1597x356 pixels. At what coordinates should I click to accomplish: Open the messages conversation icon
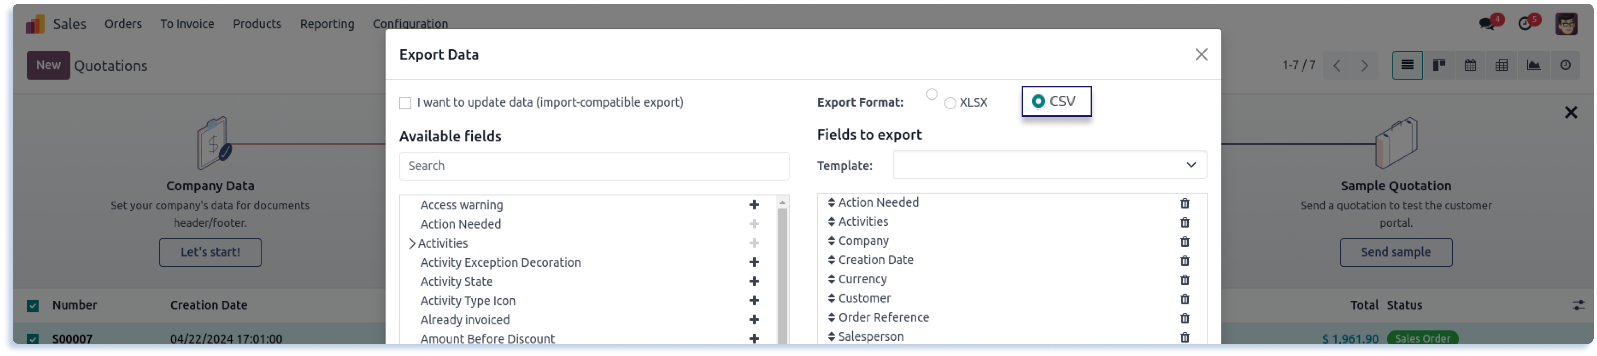(1487, 24)
